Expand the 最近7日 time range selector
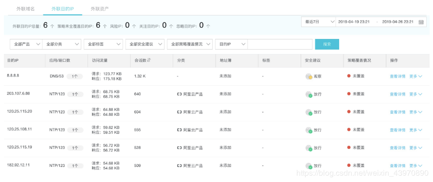 318,22
